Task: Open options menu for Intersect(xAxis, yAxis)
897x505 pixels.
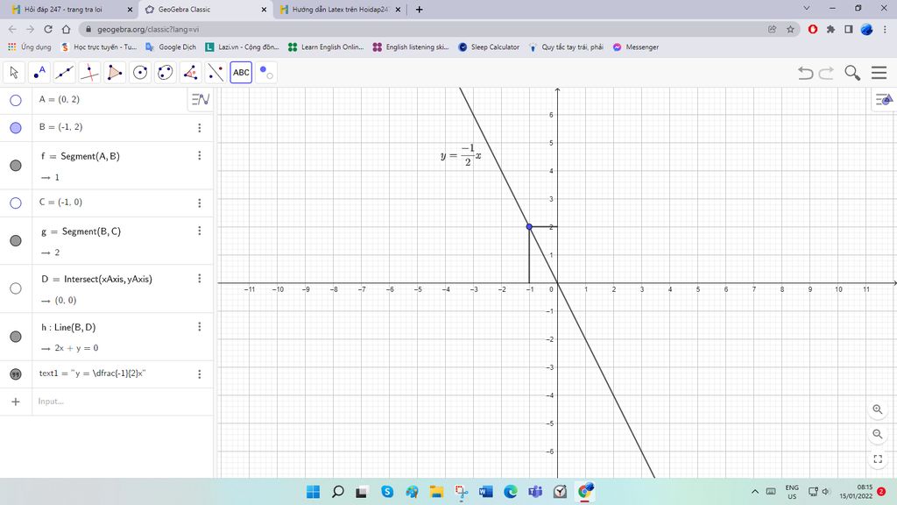Action: [199, 278]
